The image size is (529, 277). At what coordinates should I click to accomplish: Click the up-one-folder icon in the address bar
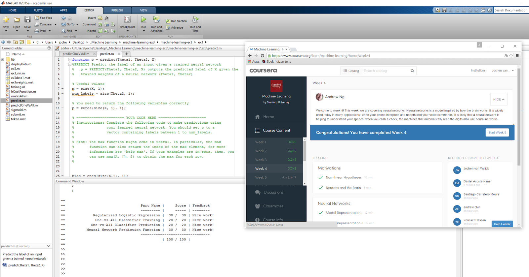16,42
